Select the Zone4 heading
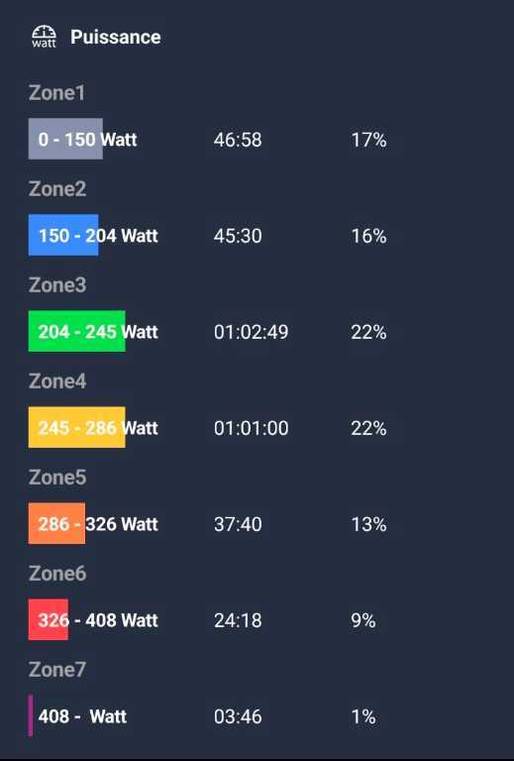 pyautogui.click(x=57, y=380)
